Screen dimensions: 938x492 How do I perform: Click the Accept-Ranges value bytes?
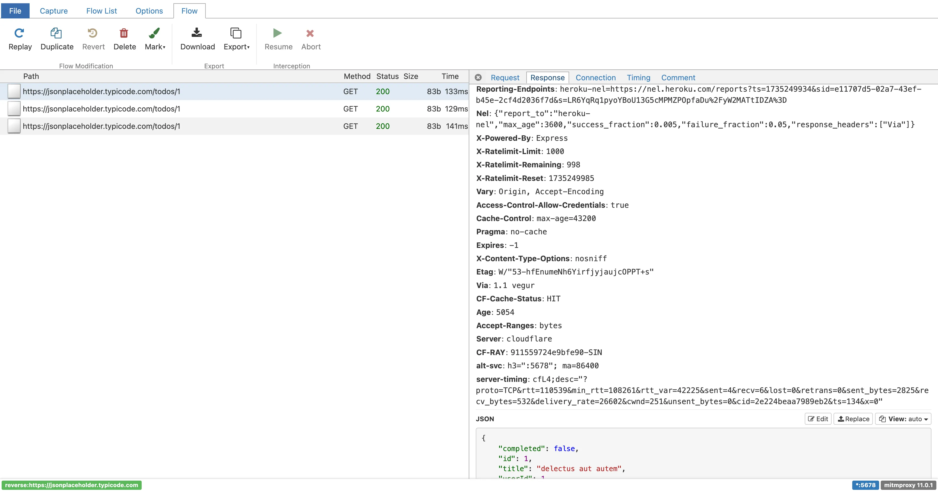pyautogui.click(x=551, y=326)
